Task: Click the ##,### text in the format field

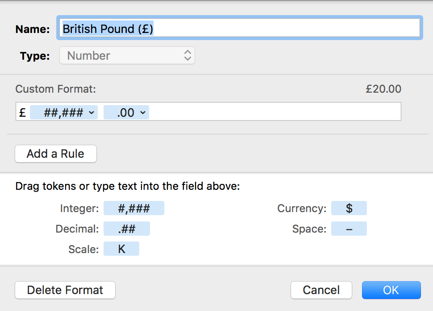Action: (x=63, y=113)
